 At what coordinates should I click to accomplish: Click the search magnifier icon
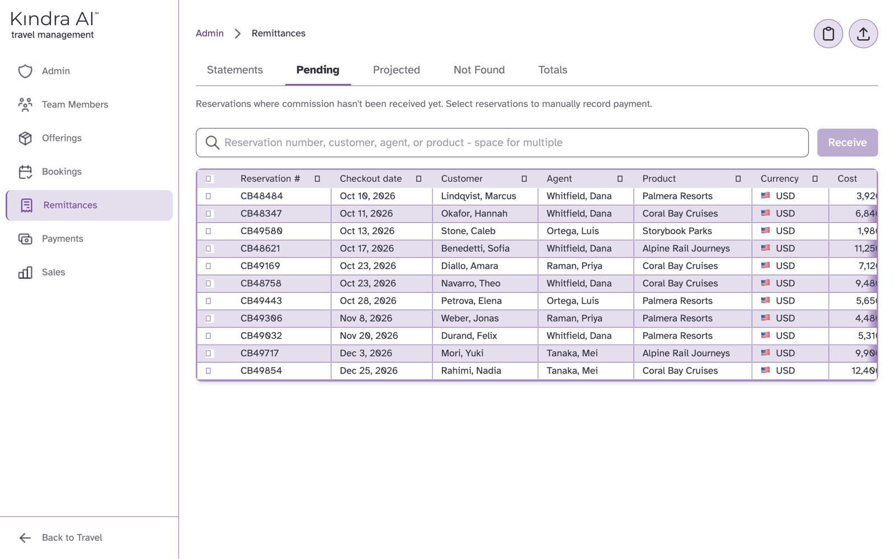pos(212,143)
